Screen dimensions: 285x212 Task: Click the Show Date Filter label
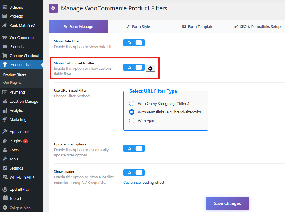[x=67, y=41]
